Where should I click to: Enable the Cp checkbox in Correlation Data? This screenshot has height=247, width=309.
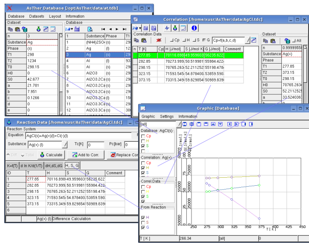coord(172,41)
